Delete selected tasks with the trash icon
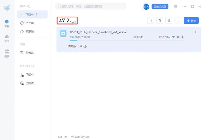 159,21
